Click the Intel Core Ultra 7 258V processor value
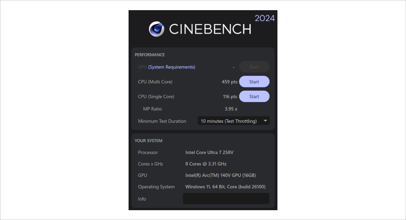Screen dimensions: 406x220 click(209, 152)
